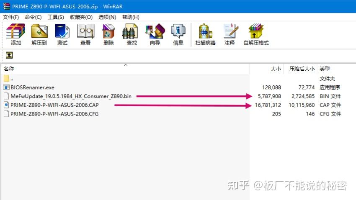The image size is (356, 200).
Task: Open the 工具(S) menu
Action: tap(56, 17)
